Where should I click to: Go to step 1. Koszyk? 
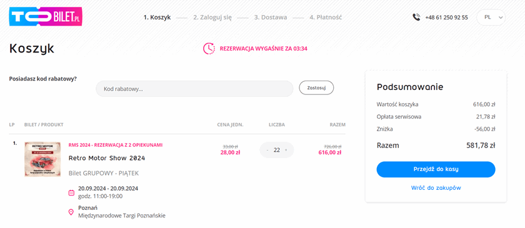tap(157, 17)
